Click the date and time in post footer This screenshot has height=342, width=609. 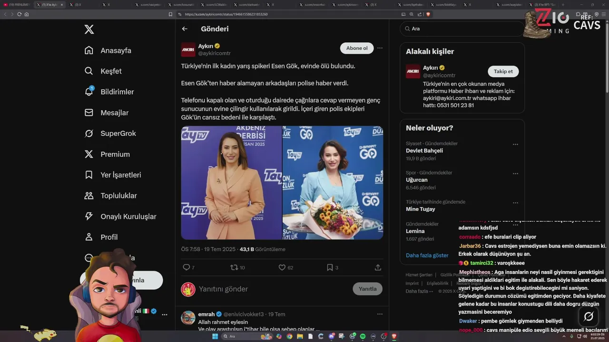(208, 249)
